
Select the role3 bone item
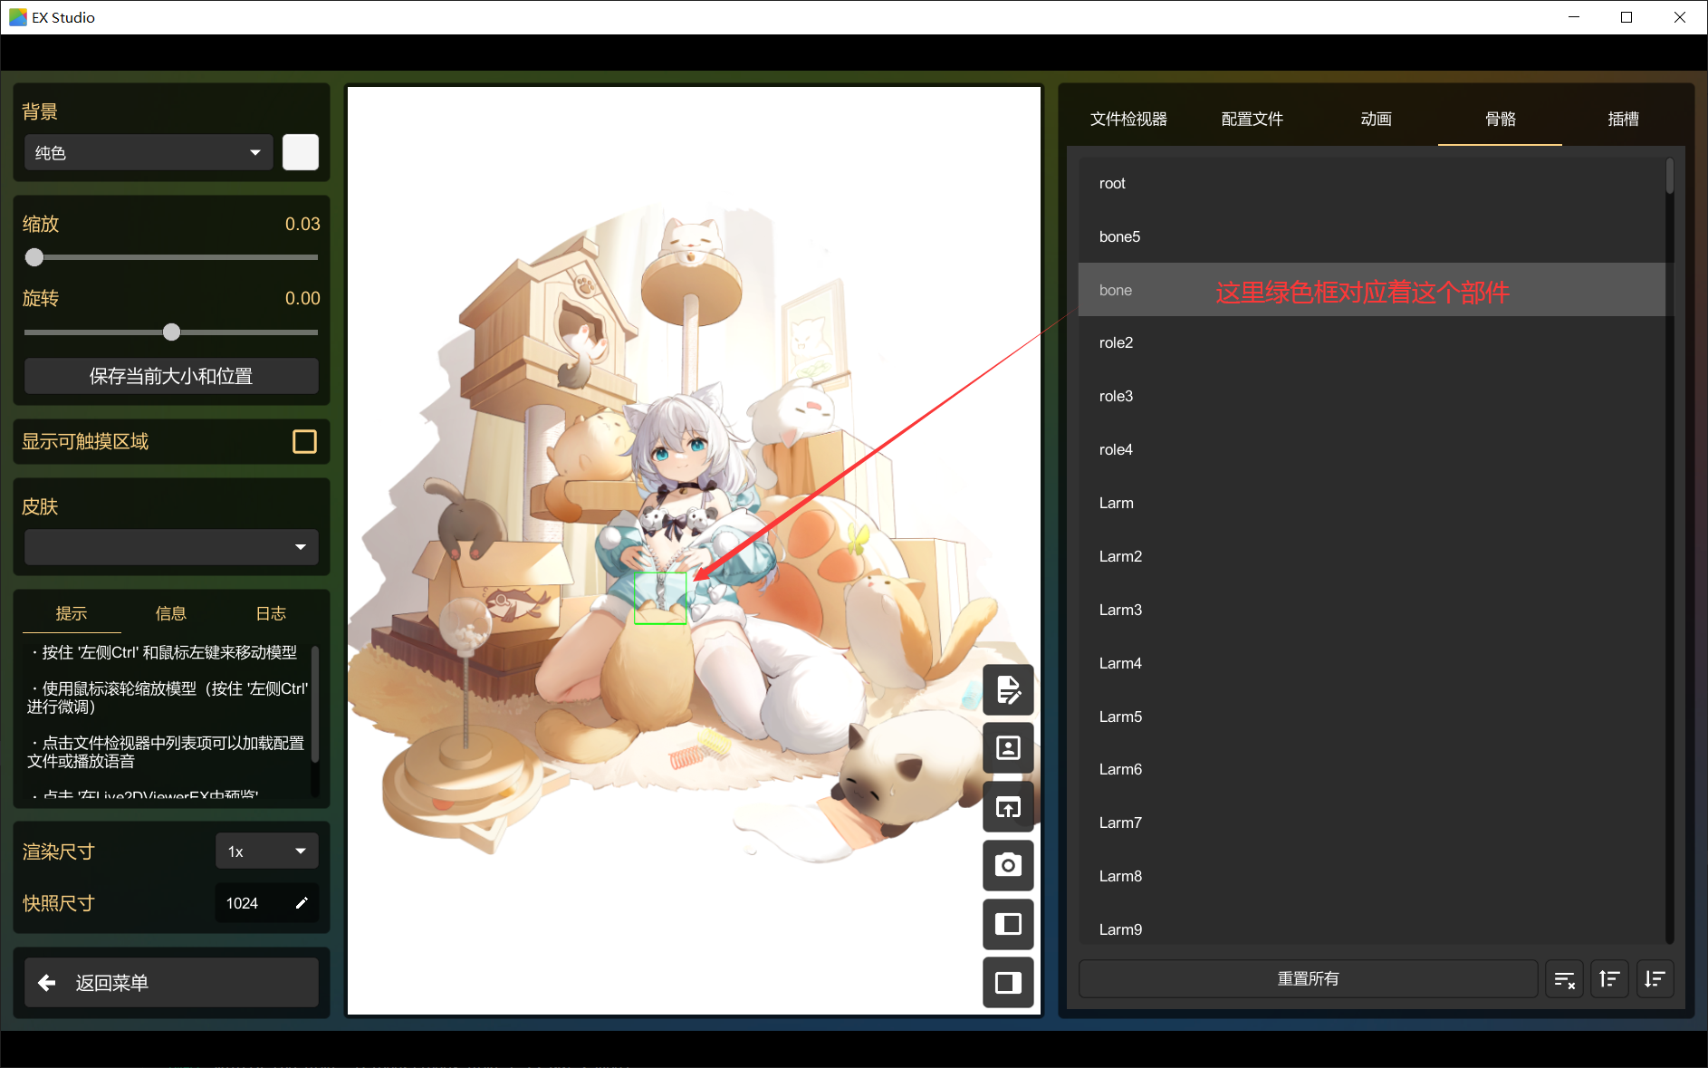[1372, 396]
